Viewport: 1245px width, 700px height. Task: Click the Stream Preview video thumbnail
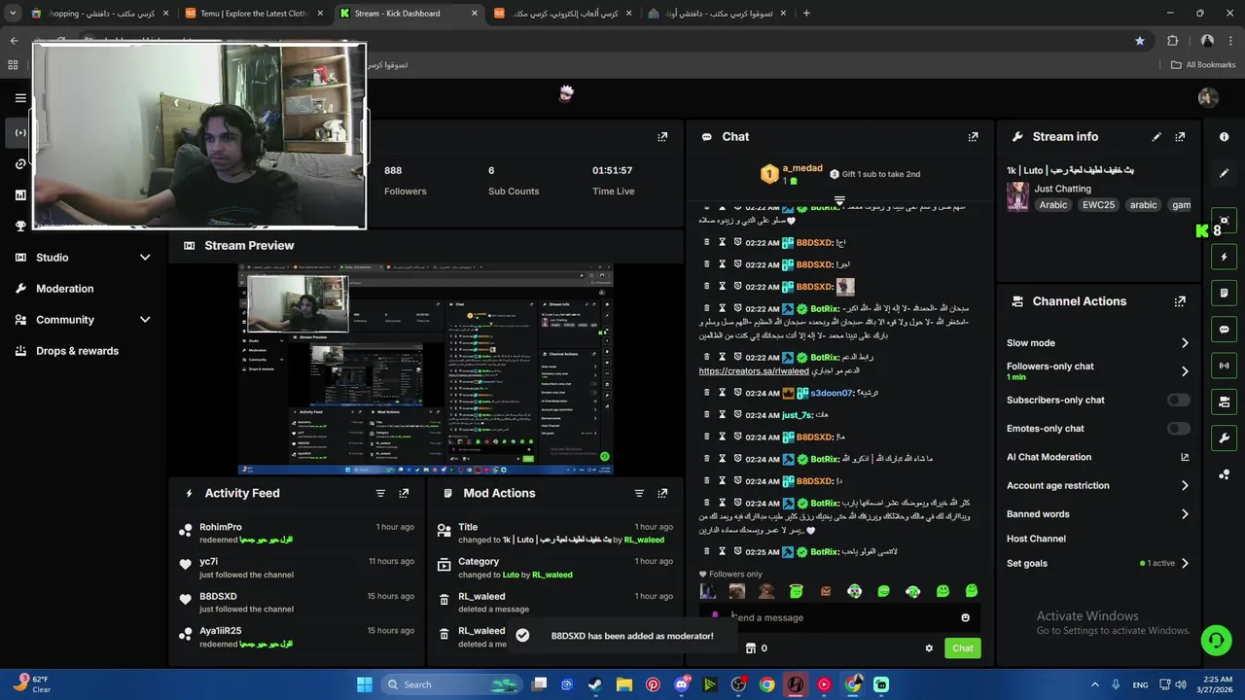tap(426, 369)
